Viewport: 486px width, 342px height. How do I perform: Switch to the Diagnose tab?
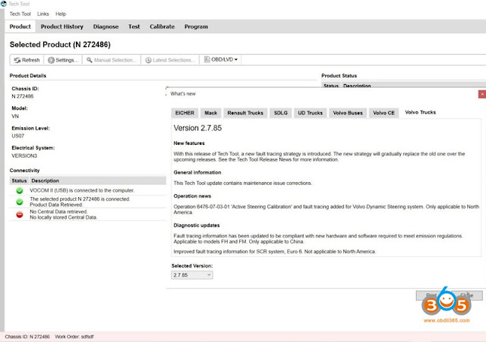(x=106, y=27)
